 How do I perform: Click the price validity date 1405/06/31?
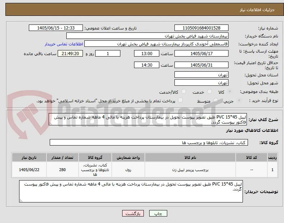click(x=201, y=65)
